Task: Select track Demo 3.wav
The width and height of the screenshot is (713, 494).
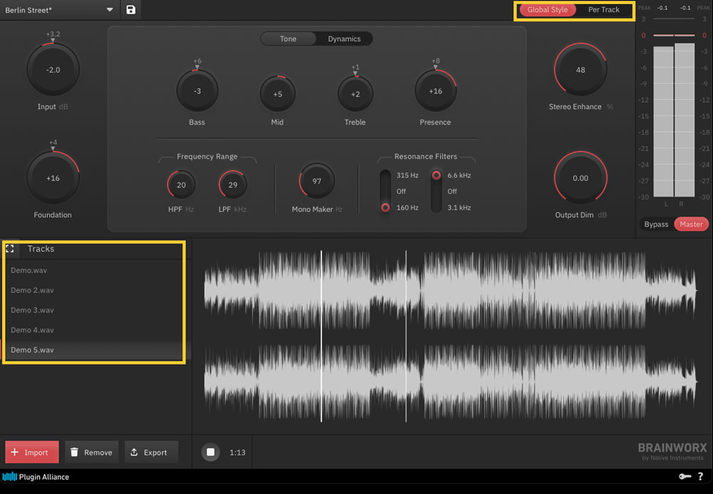Action: coord(96,310)
